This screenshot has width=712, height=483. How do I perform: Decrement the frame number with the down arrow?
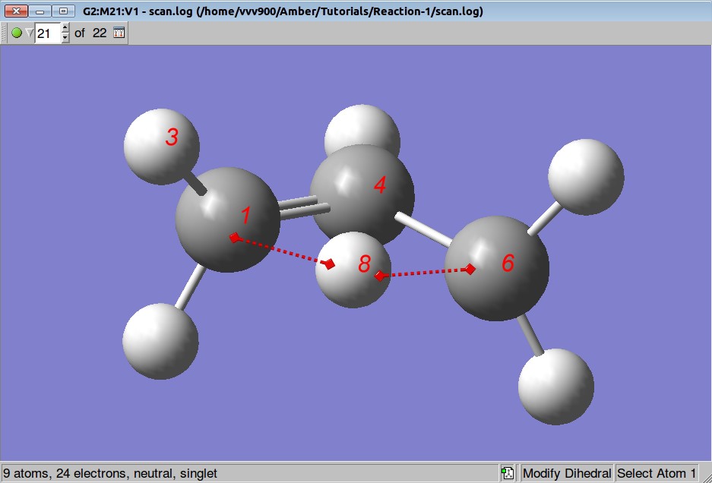coord(65,38)
